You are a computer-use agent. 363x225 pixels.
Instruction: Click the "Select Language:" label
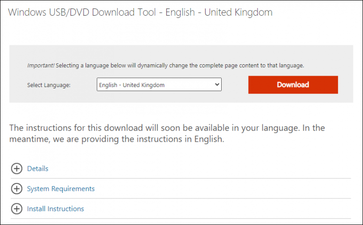coord(49,85)
